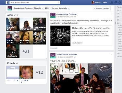Click the search magnifier icon
Image resolution: width=122 pixels, height=93 pixels.
coord(59,2)
